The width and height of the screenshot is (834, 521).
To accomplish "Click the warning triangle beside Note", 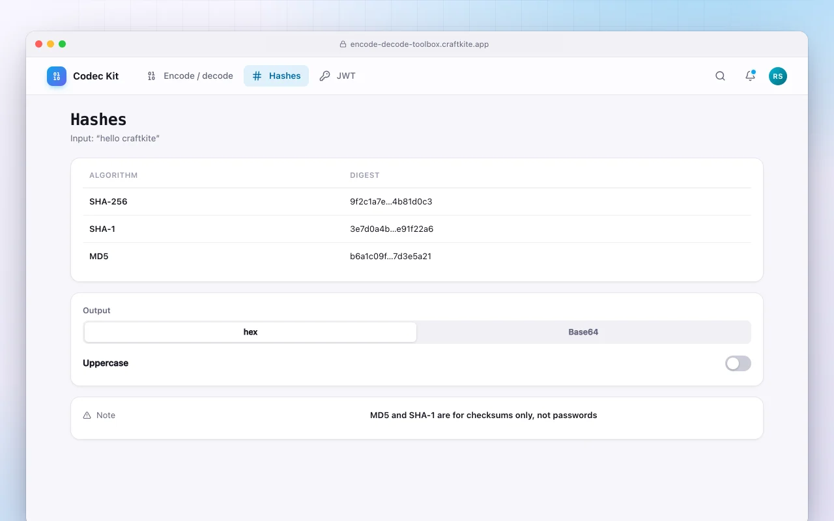I will point(87,415).
